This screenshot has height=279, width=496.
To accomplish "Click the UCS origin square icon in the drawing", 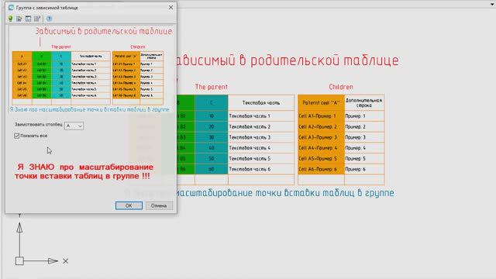I will [19, 261].
